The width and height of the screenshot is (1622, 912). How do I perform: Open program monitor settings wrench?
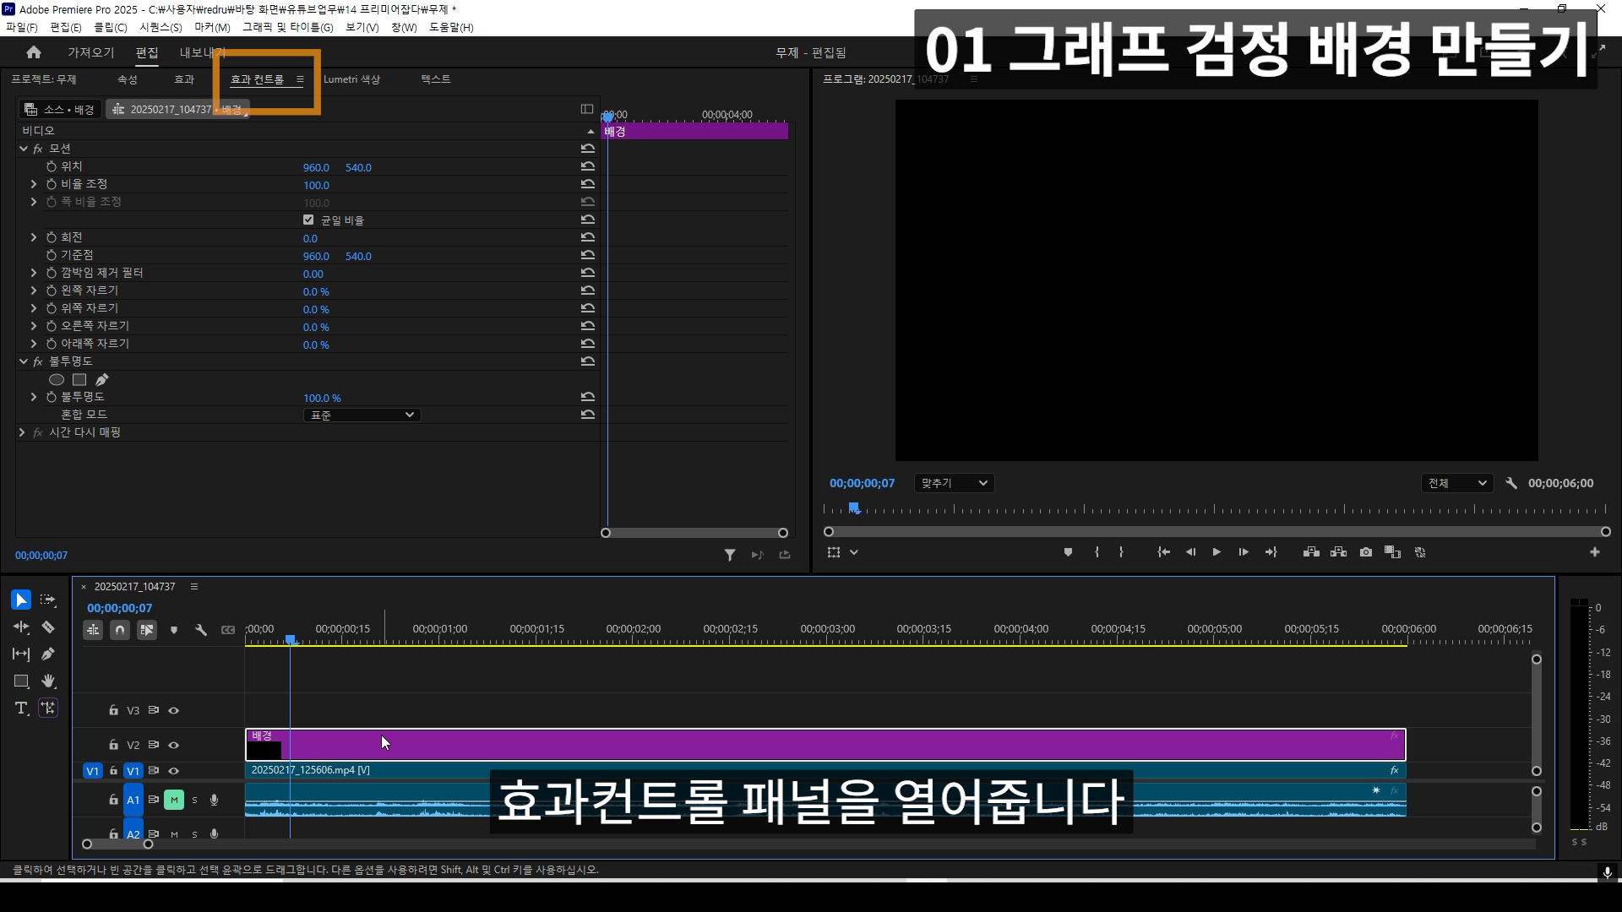(x=1511, y=483)
